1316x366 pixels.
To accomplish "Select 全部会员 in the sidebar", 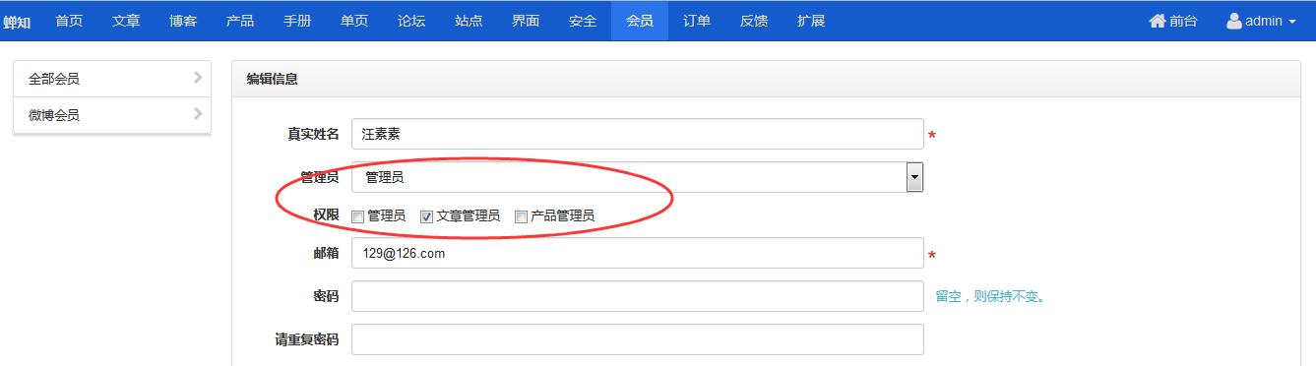I will pyautogui.click(x=112, y=78).
